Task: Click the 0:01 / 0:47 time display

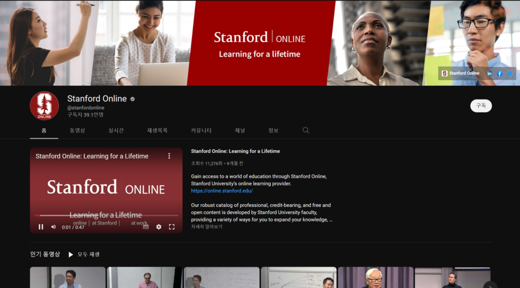Action: (x=73, y=227)
